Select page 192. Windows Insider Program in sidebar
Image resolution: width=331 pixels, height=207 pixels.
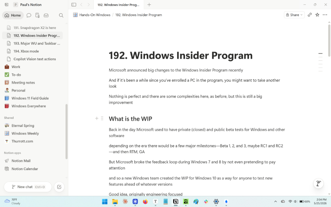click(x=33, y=35)
